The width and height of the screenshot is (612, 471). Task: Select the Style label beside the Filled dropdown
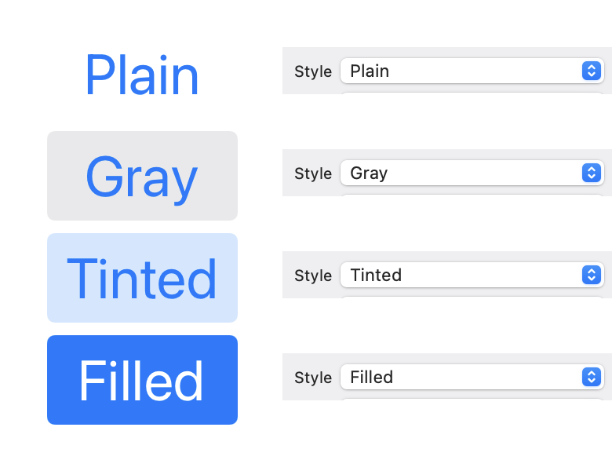313,378
